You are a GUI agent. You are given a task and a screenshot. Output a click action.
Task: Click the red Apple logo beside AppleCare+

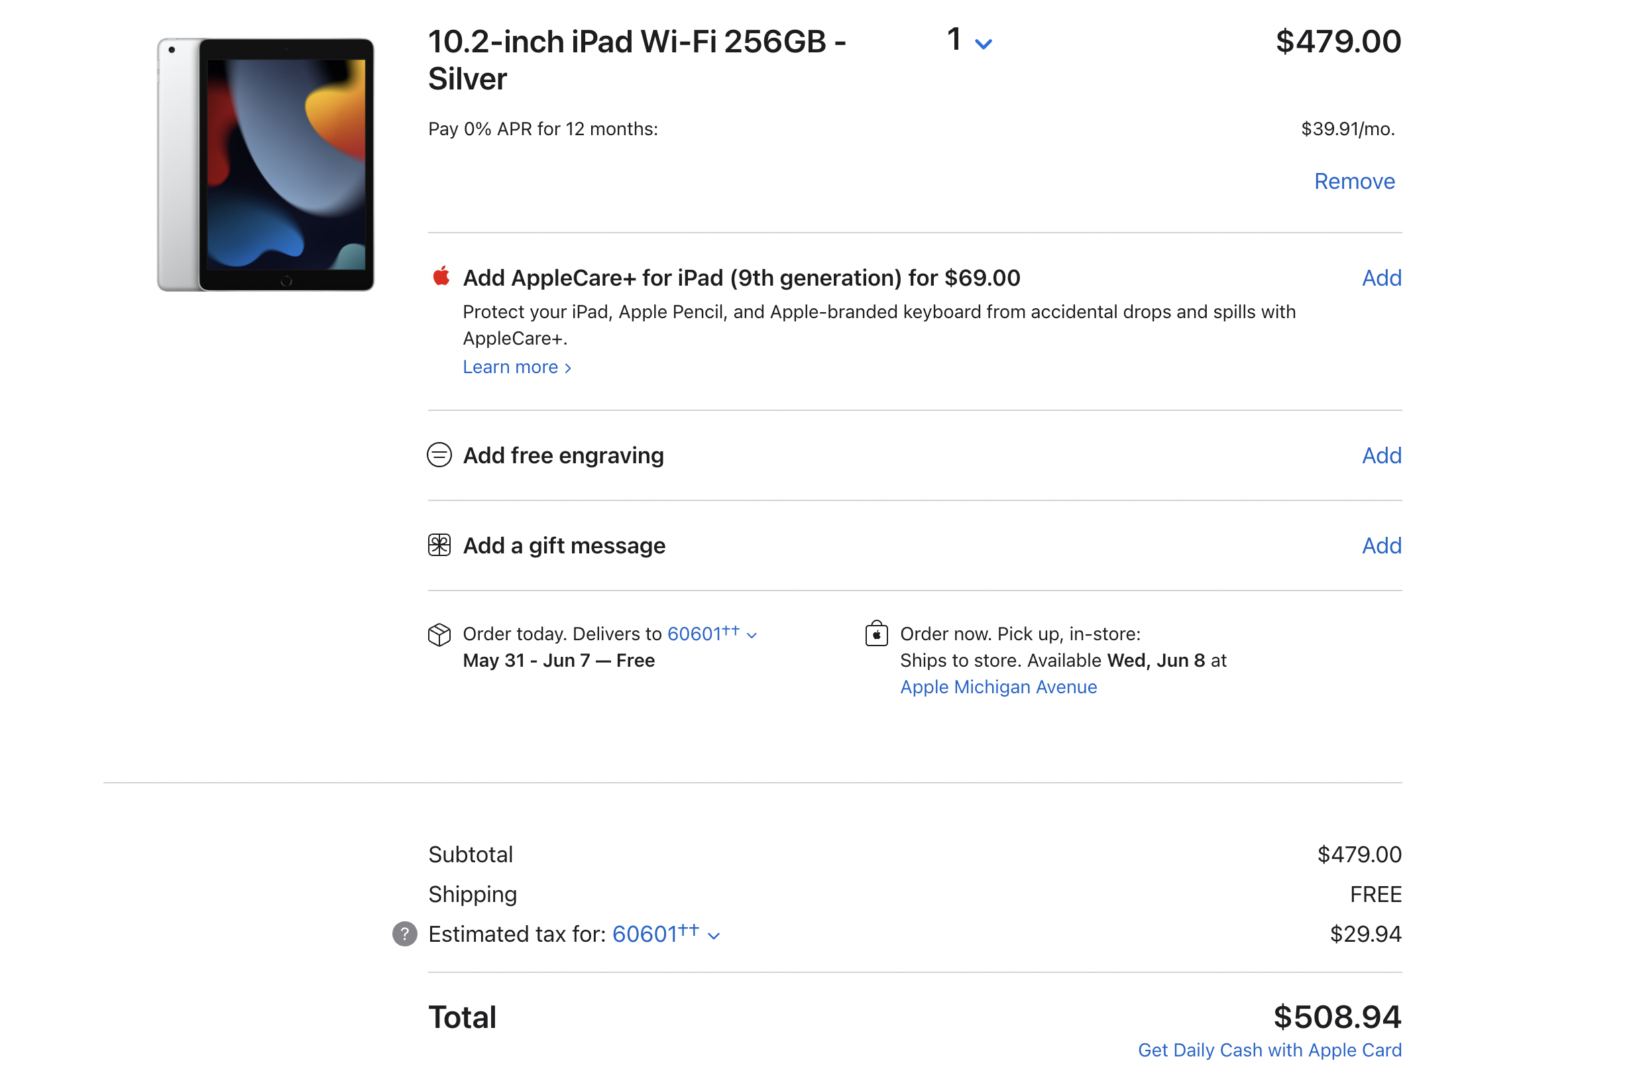coord(441,276)
